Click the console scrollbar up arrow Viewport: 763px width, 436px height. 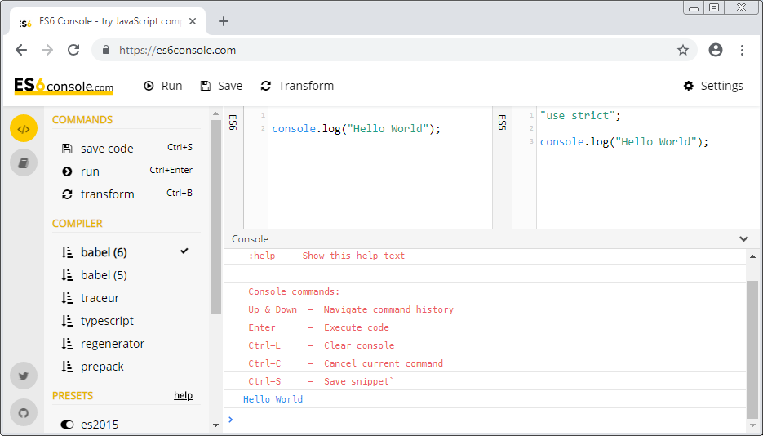[752, 256]
